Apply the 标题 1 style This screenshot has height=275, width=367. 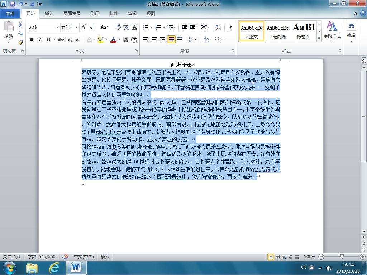click(303, 31)
